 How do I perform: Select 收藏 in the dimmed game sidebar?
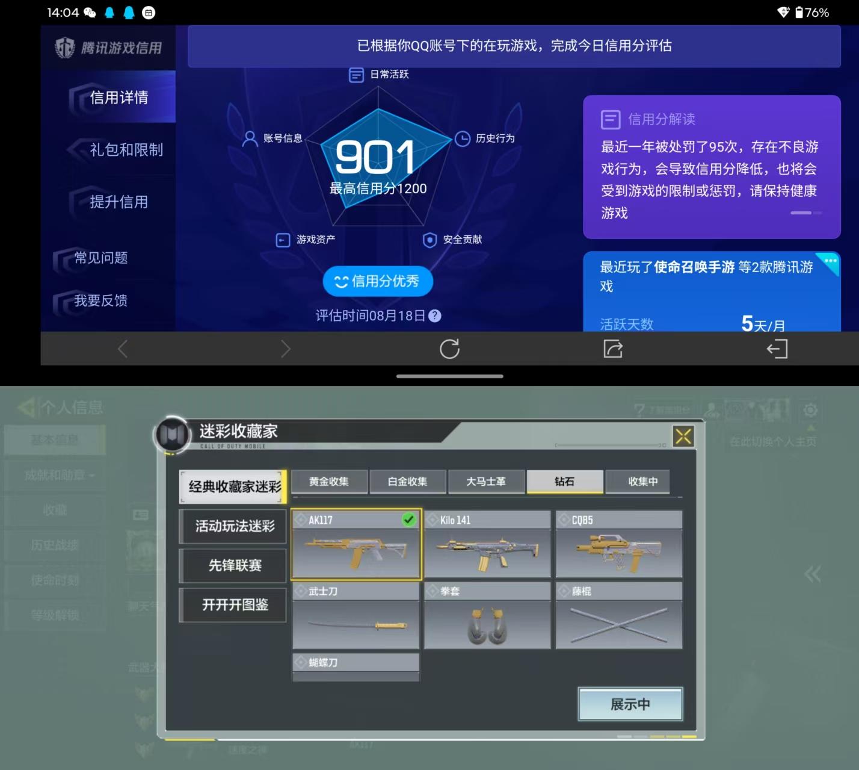[x=55, y=511]
